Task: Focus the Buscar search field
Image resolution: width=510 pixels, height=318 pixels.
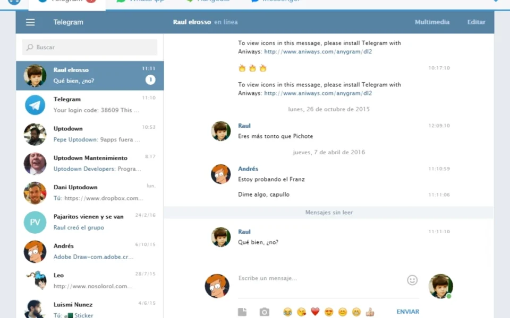Action: click(89, 47)
